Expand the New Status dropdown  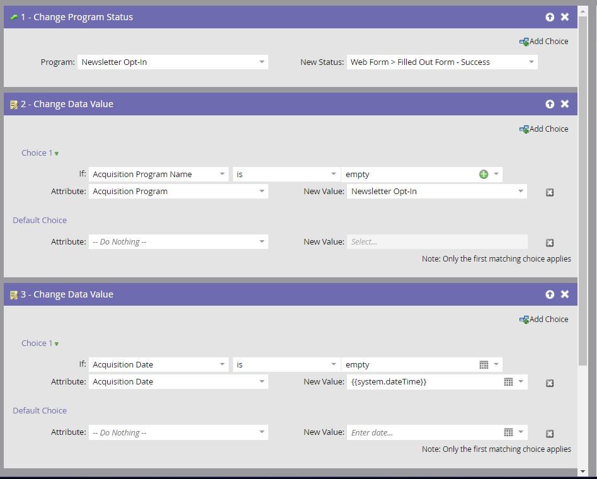(x=531, y=62)
